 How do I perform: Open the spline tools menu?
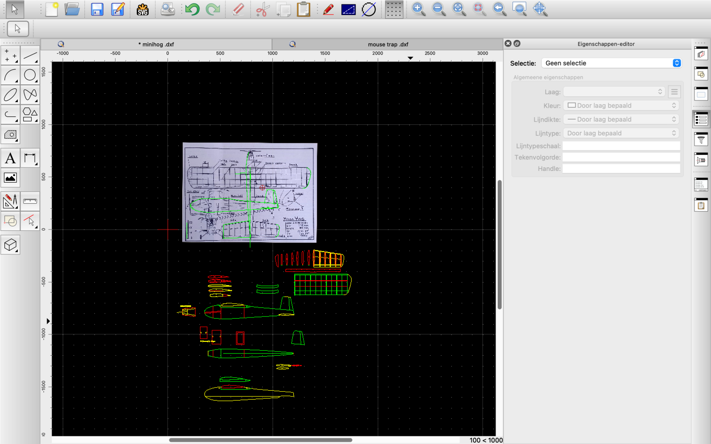[x=30, y=95]
